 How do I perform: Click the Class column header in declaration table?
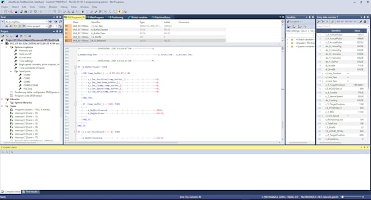[x=75, y=22]
